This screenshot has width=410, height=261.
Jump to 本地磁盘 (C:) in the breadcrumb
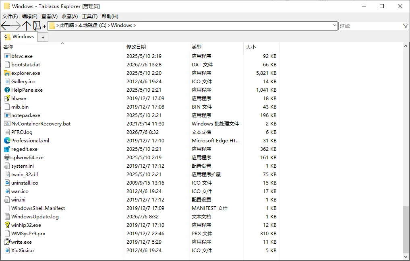92,25
